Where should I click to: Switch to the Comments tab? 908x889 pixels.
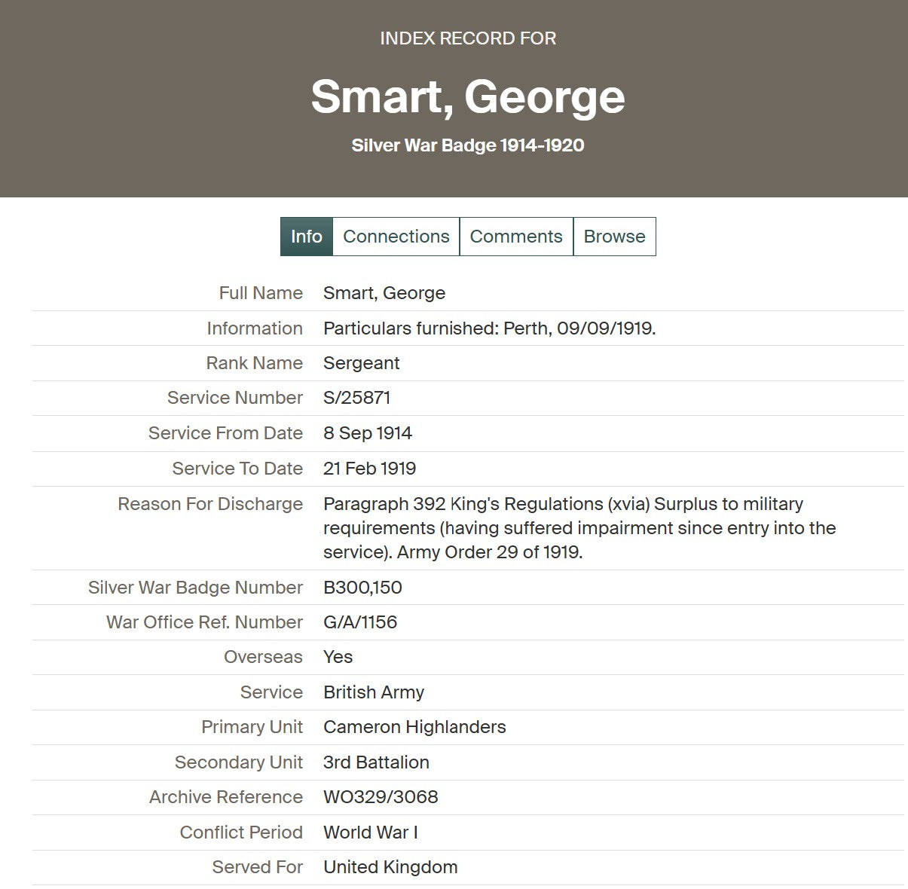pyautogui.click(x=516, y=237)
